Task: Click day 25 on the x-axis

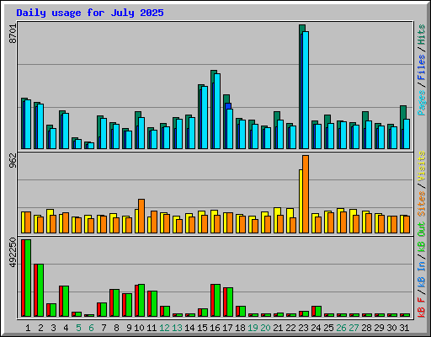Action: coord(328,328)
